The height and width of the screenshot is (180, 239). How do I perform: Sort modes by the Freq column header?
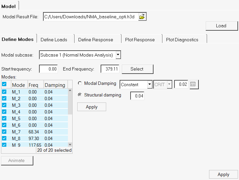tap(33, 85)
